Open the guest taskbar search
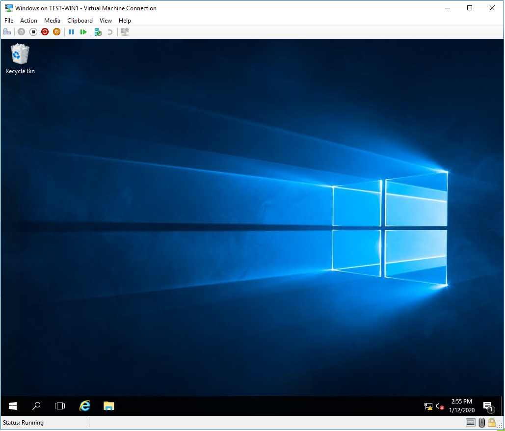 pyautogui.click(x=36, y=406)
